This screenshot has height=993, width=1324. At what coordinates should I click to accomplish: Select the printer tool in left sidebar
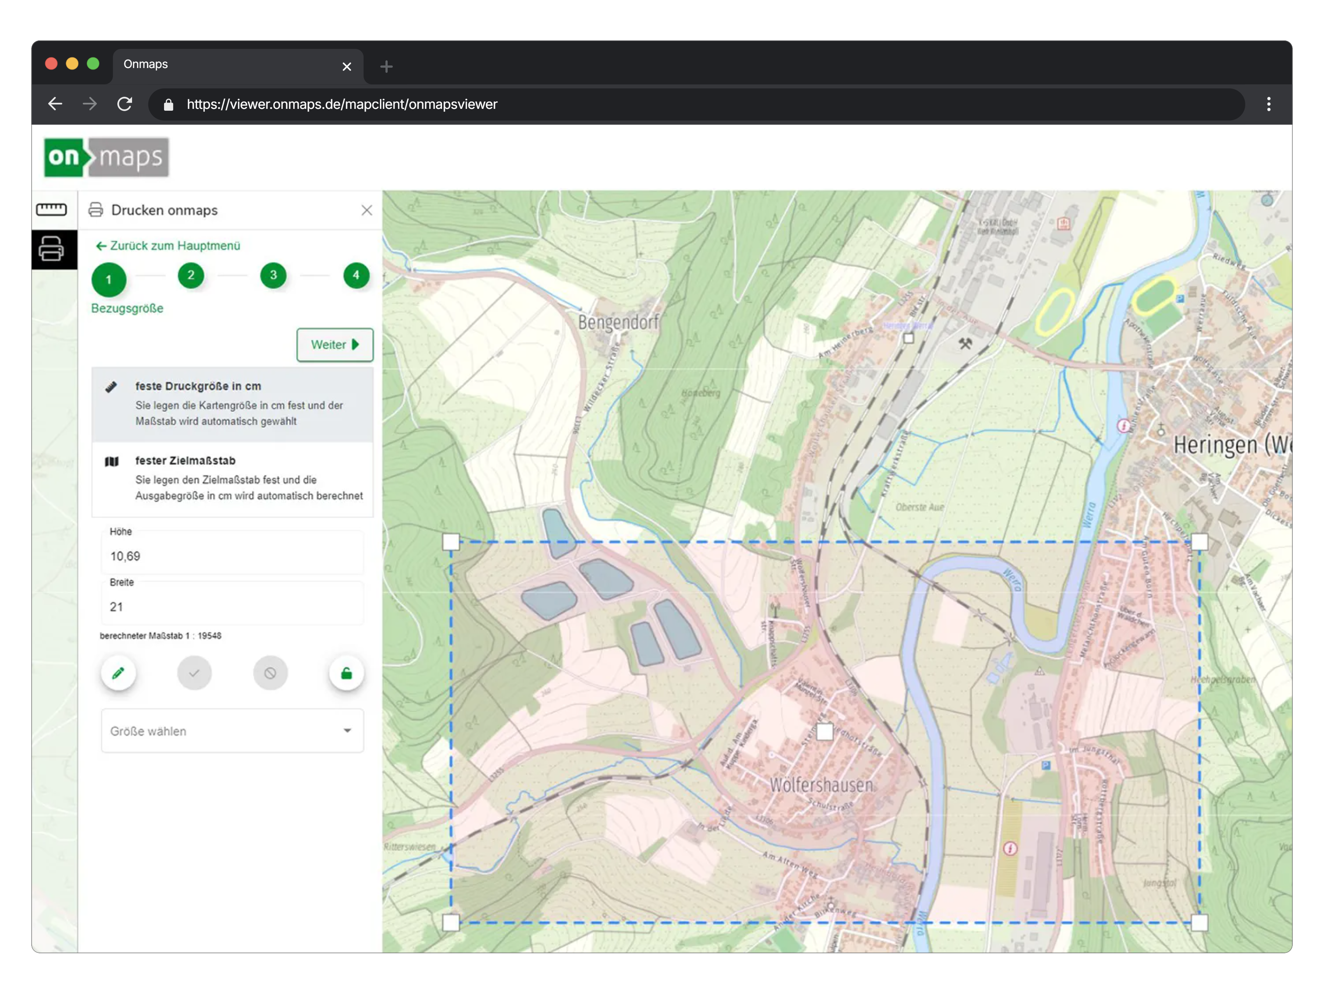coord(51,248)
